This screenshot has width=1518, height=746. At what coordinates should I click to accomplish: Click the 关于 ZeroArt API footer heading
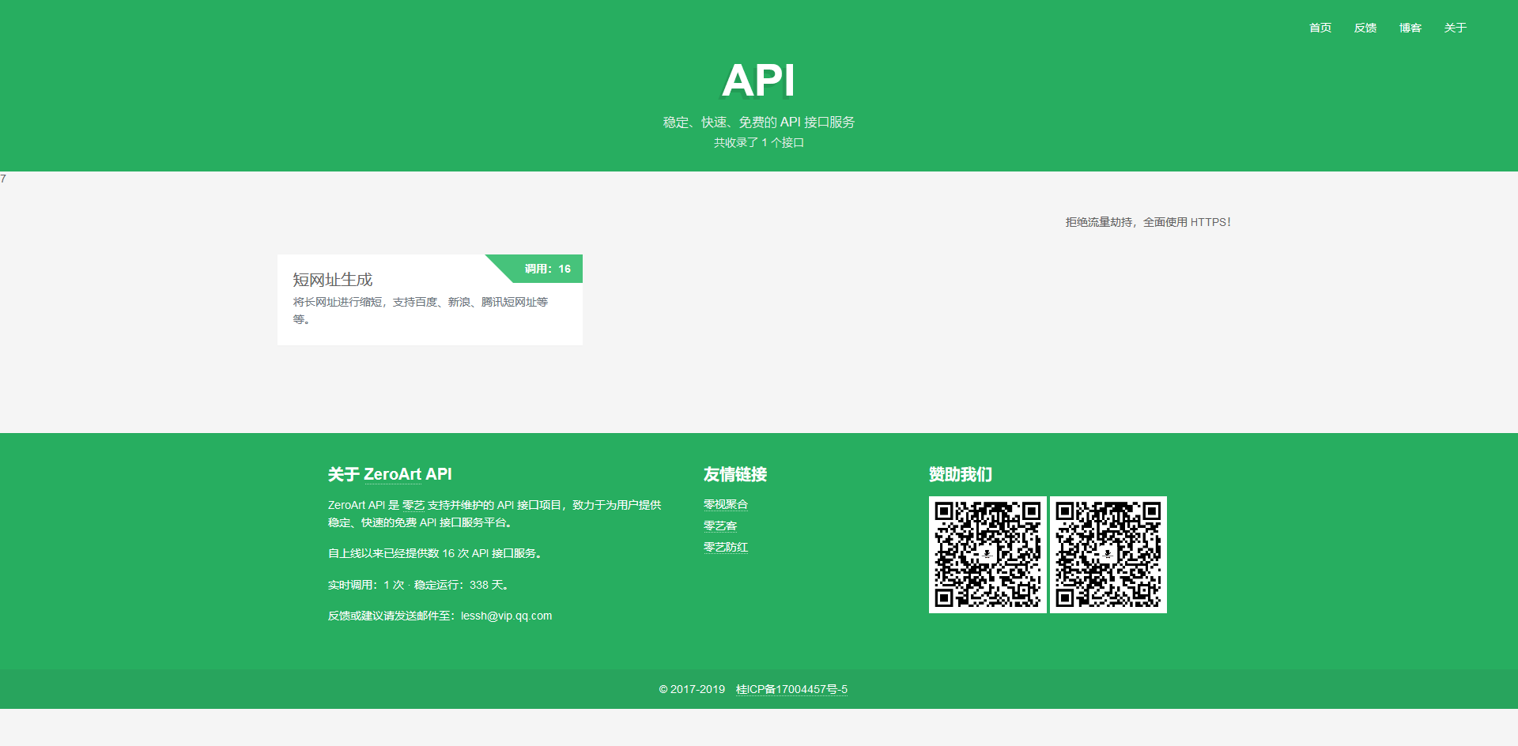pos(390,474)
